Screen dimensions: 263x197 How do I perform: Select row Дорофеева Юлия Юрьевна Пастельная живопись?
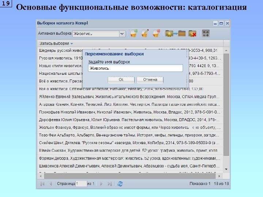(130, 120)
